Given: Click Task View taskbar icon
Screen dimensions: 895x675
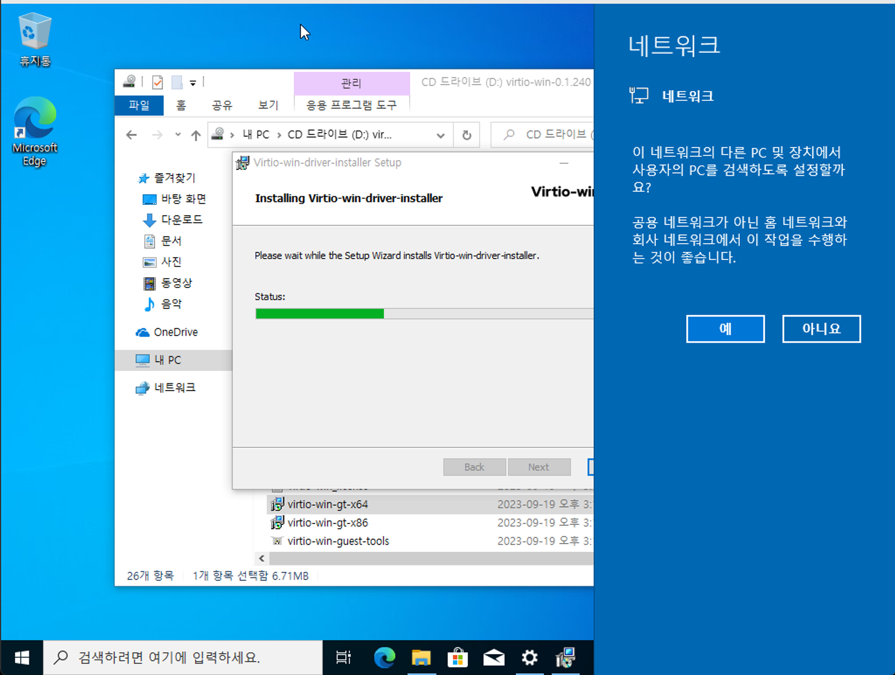Looking at the screenshot, I should 343,657.
